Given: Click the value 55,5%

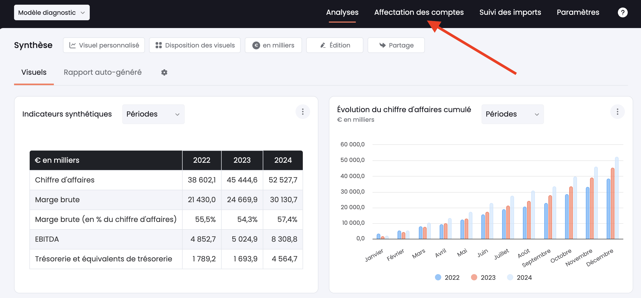Looking at the screenshot, I should [x=205, y=219].
